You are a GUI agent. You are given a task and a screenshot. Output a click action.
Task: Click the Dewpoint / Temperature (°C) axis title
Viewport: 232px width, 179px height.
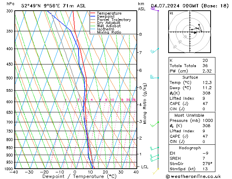click(x=79, y=176)
